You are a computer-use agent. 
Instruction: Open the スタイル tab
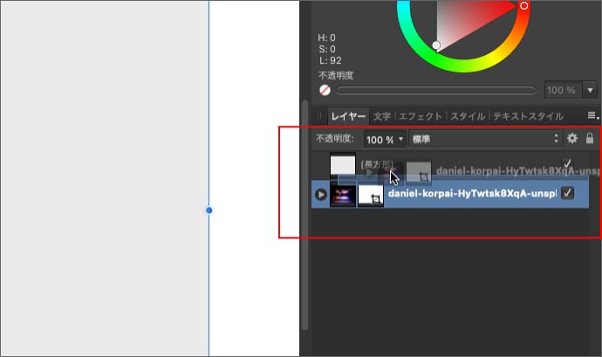coord(467,116)
